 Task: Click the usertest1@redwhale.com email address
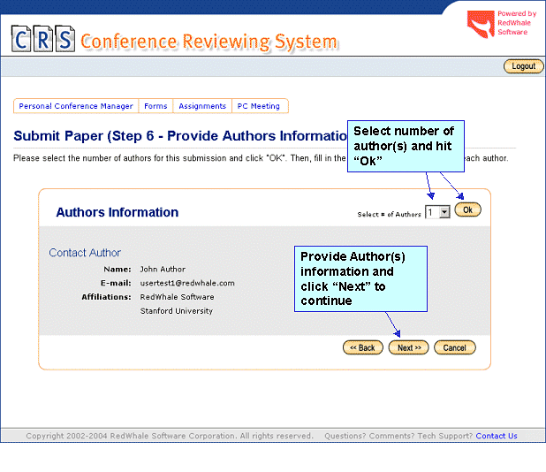[187, 283]
